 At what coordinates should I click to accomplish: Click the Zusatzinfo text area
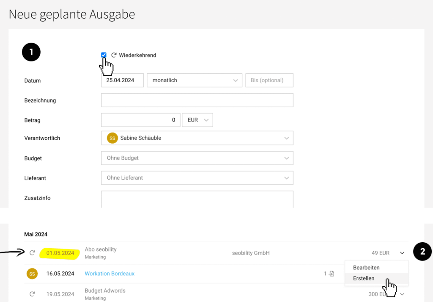[197, 199]
